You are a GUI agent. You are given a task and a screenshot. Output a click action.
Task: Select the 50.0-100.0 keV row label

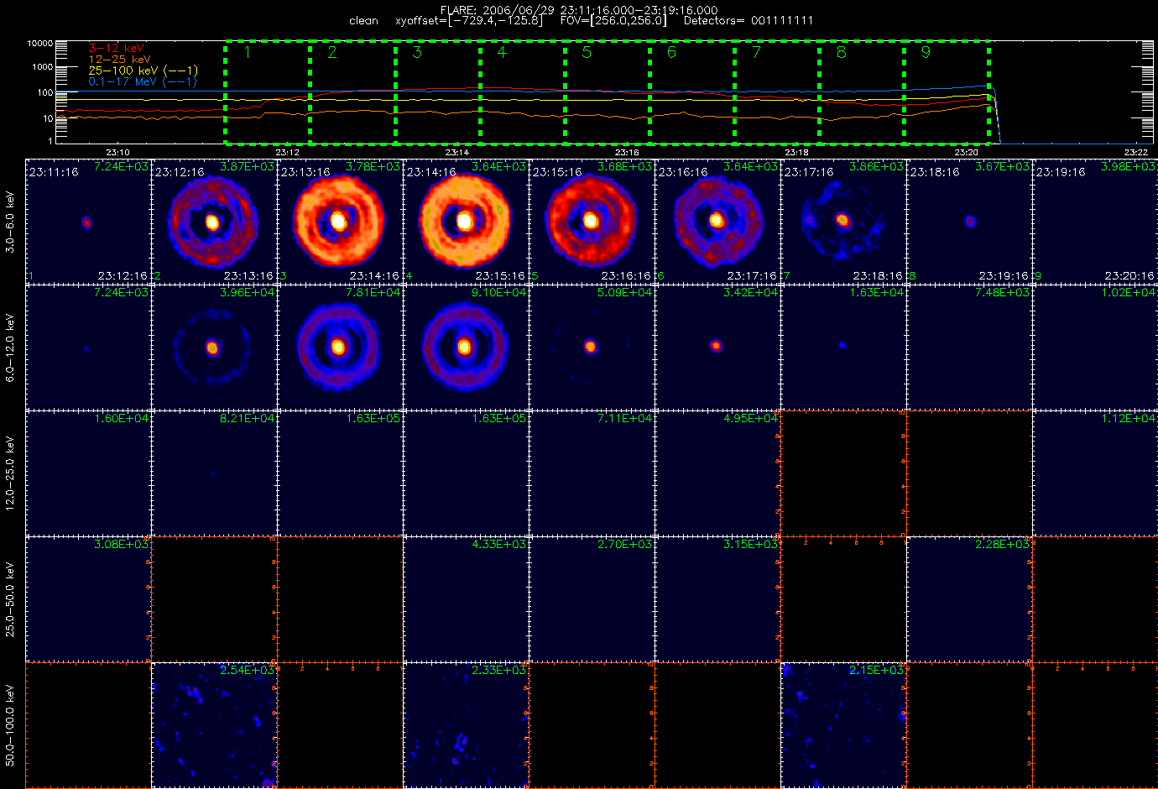pos(10,725)
